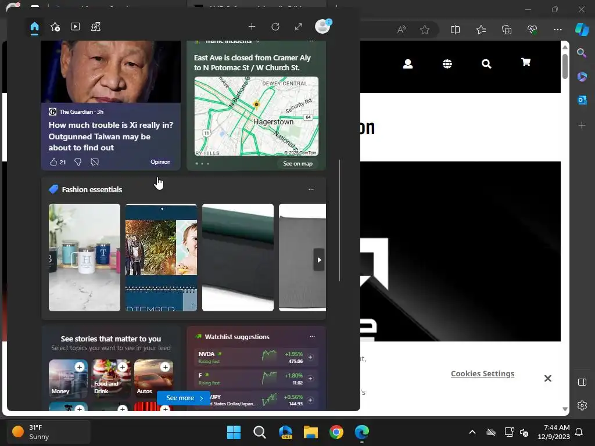
Task: Add a widget with the plus icon
Action: (252, 27)
